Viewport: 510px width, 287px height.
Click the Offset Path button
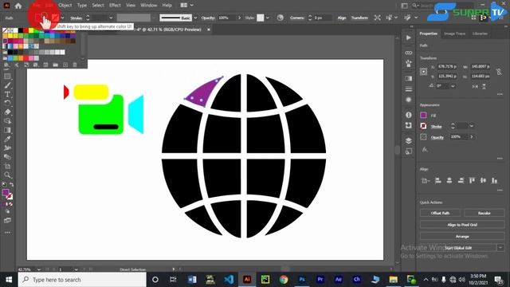coord(440,213)
